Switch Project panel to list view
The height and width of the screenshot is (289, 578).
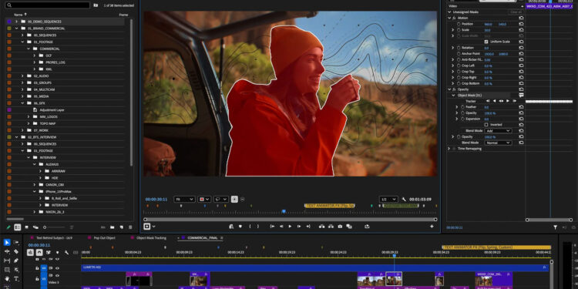17,227
